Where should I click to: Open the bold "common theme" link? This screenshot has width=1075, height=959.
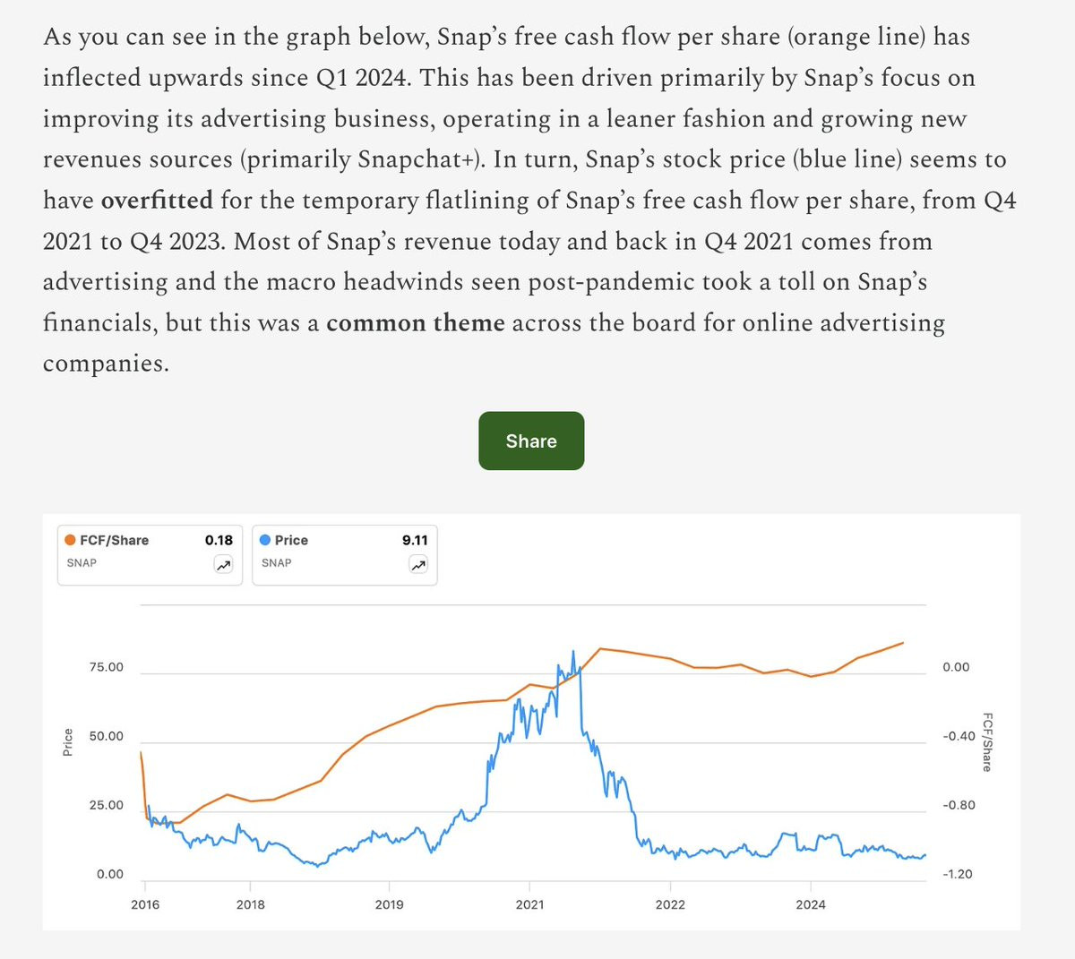coord(416,322)
